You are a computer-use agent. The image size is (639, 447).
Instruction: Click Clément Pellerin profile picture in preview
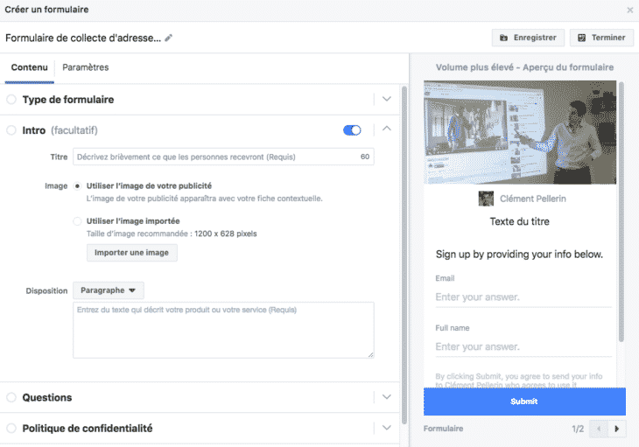click(x=486, y=199)
